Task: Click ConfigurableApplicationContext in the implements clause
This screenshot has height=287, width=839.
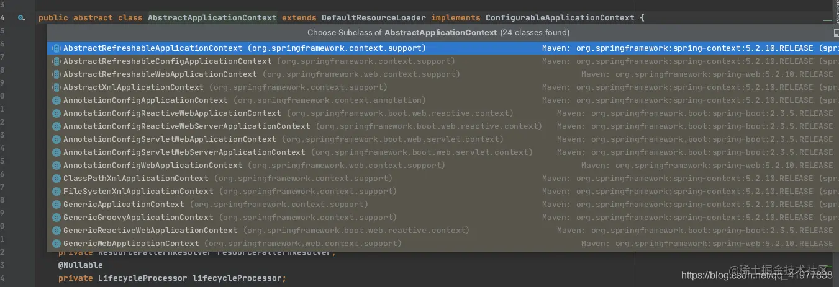Action: point(560,18)
